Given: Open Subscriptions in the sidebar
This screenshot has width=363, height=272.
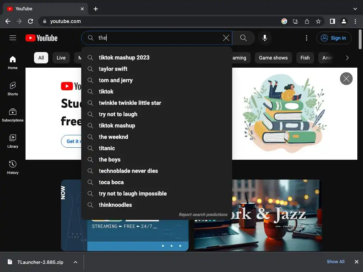Looking at the screenshot, I should coord(13,115).
